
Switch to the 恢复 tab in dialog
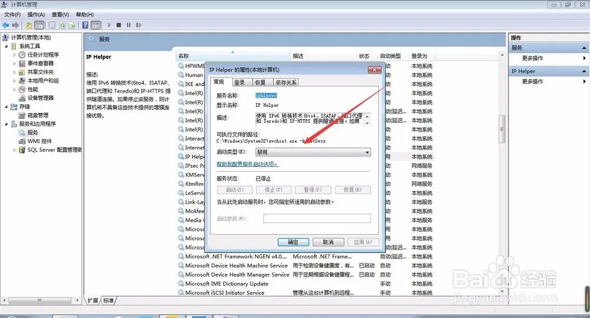[260, 83]
